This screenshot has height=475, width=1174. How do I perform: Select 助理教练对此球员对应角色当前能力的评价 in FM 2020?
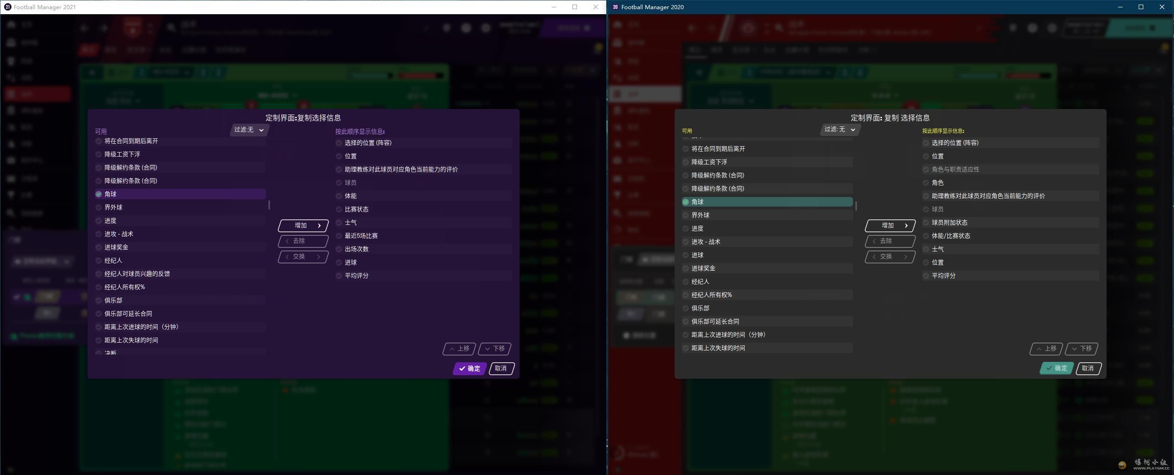[1011, 196]
